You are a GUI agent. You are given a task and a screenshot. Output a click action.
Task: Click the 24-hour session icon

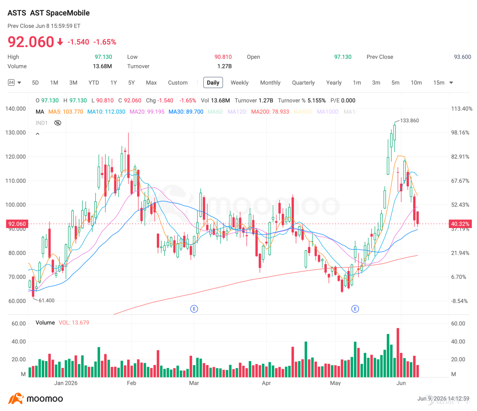click(11, 82)
